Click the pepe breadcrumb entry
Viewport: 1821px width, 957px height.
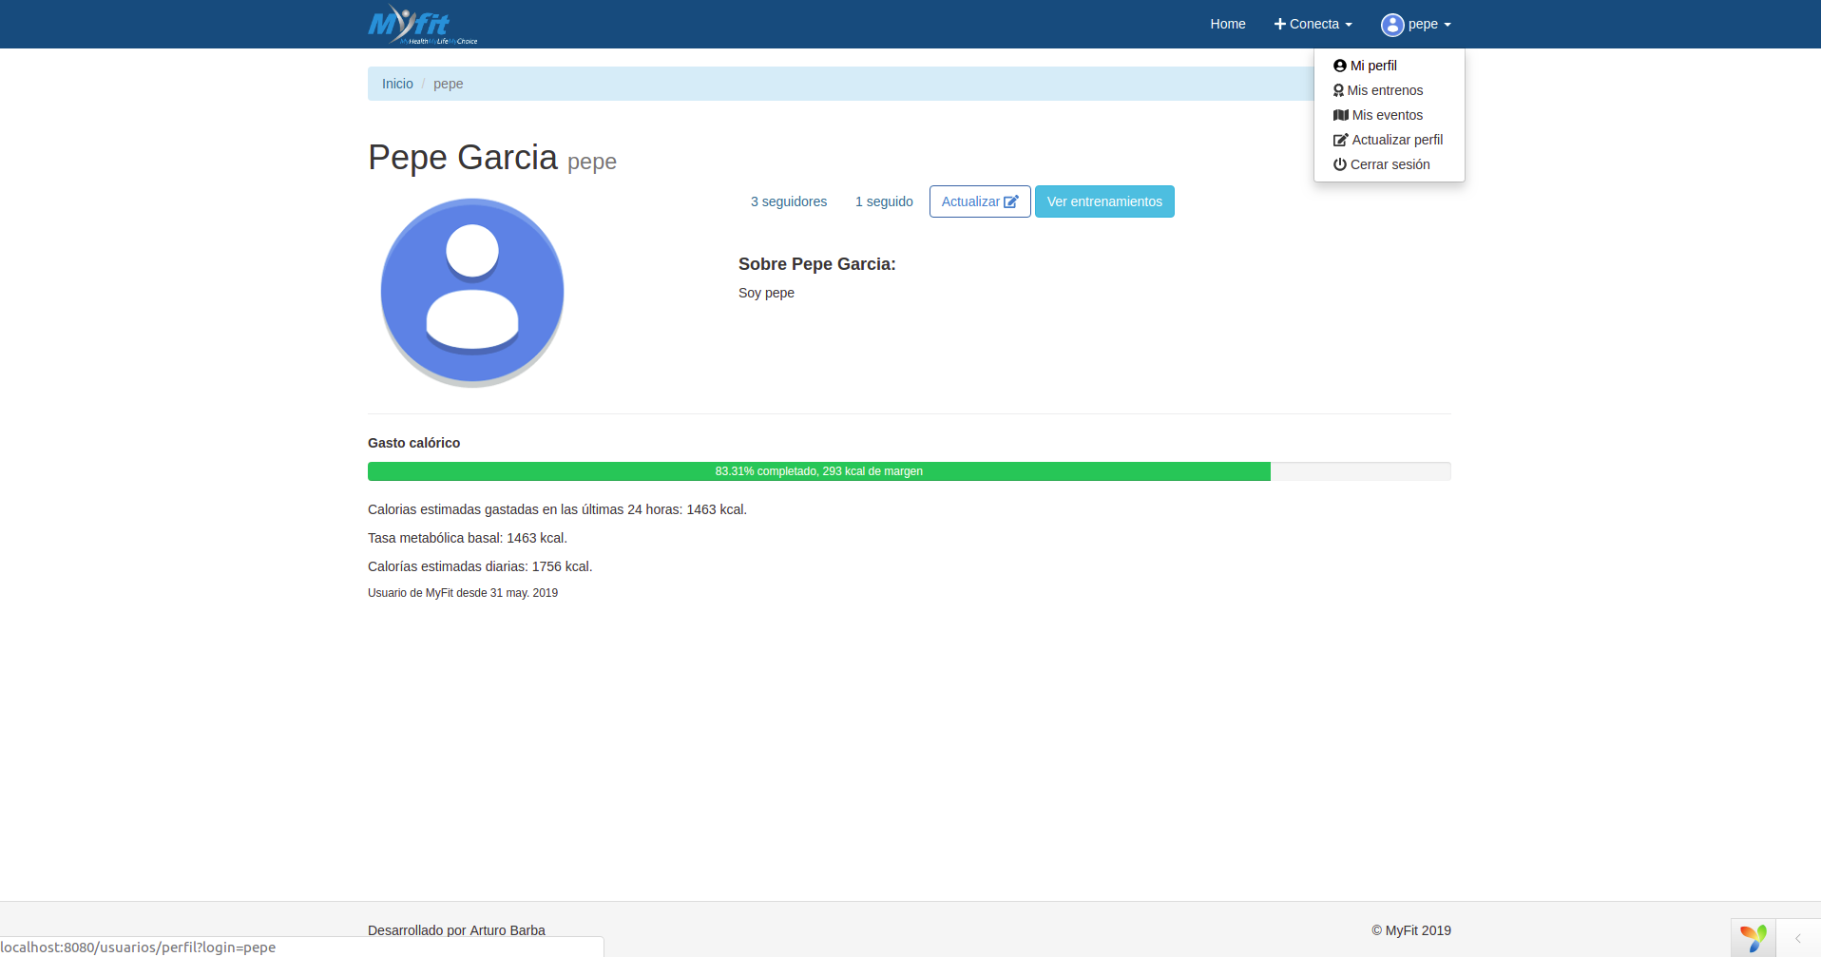pyautogui.click(x=449, y=84)
